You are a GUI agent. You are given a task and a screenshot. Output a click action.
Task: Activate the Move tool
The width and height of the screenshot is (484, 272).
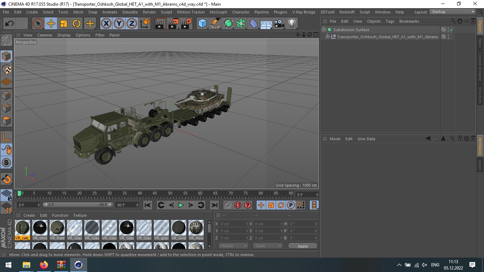[51, 24]
